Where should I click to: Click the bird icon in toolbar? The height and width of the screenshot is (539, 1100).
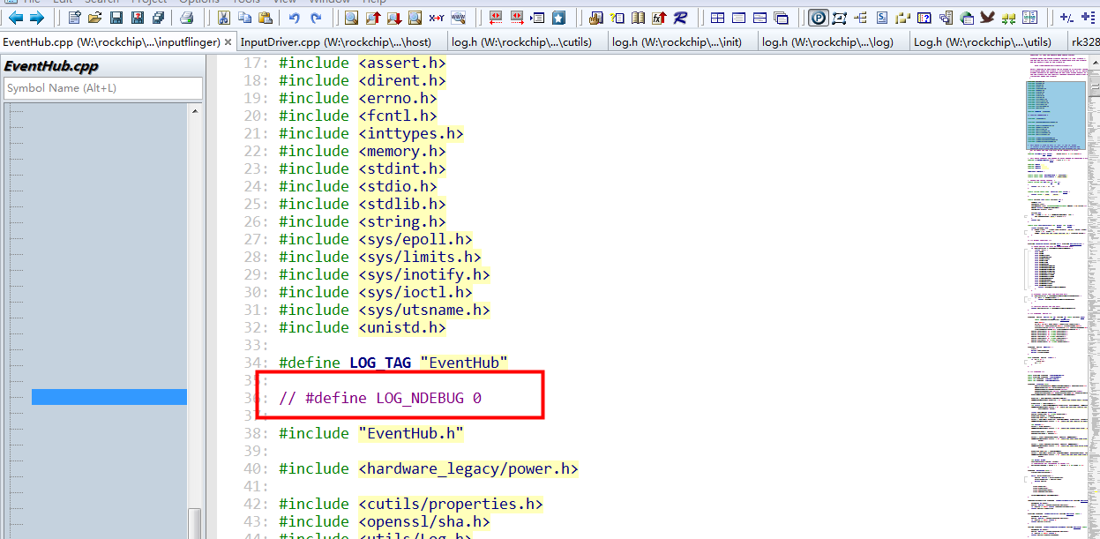tap(987, 18)
